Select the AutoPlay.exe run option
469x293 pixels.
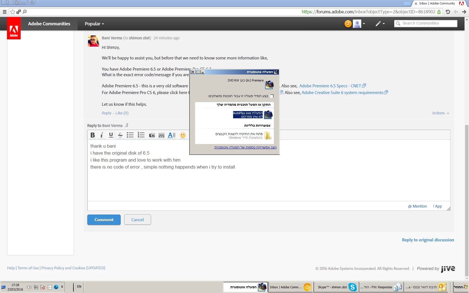253,115
